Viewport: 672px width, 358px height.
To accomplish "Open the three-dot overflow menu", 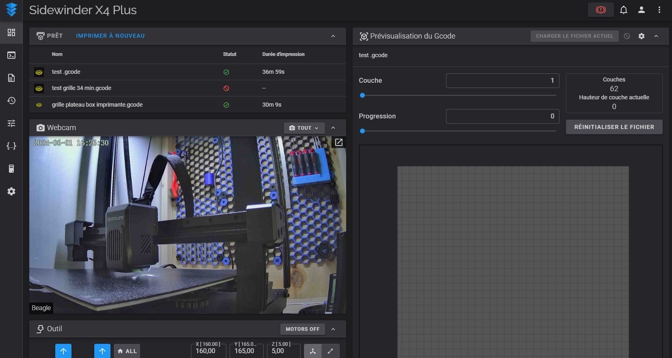I will pos(659,10).
